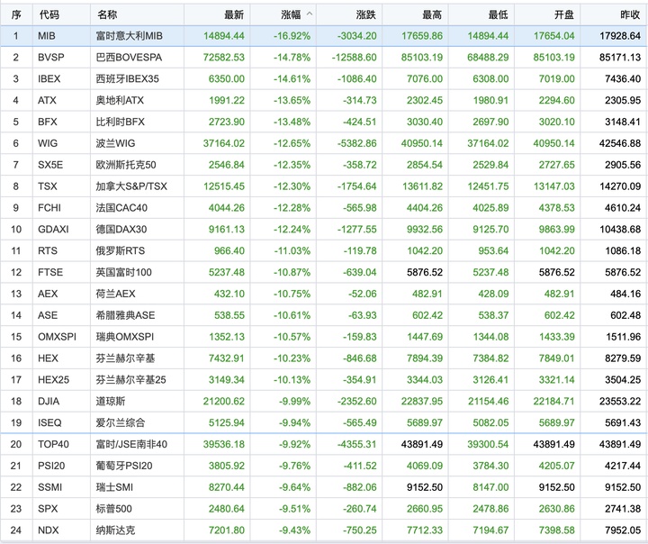Click code NDX
Image resolution: width=648 pixels, height=544 pixels.
48,530
